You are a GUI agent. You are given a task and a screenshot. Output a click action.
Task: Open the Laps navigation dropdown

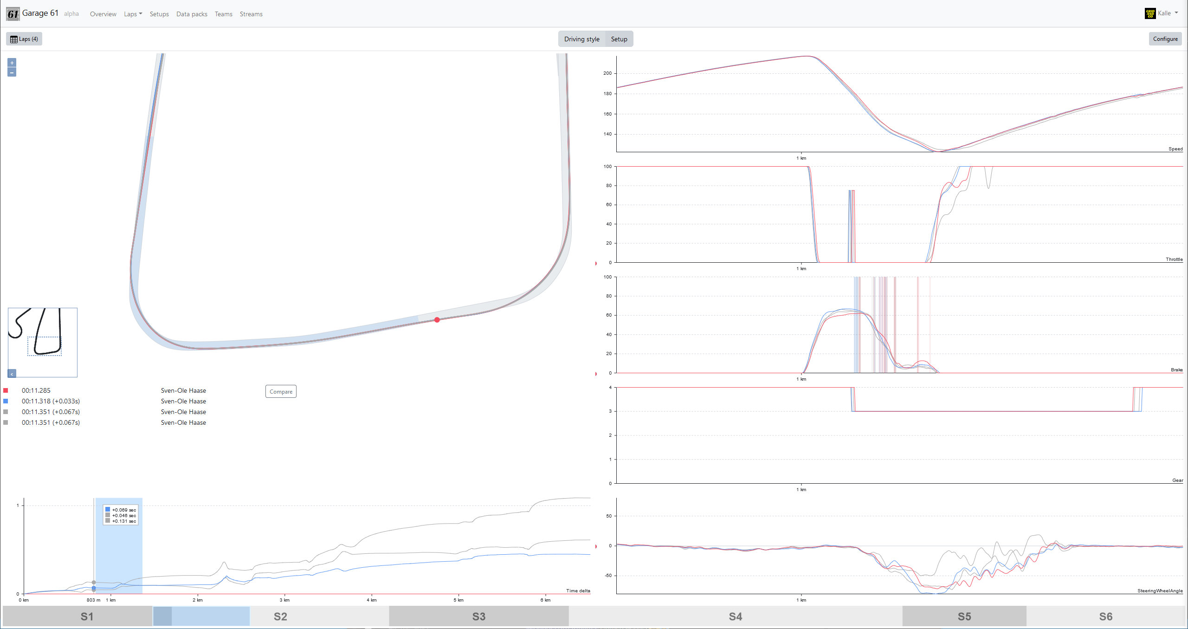[133, 14]
